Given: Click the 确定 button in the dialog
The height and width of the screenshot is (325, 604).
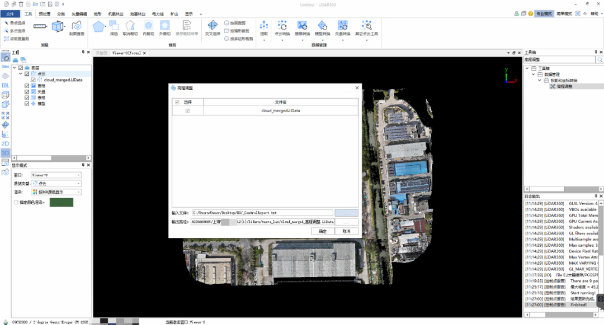Looking at the screenshot, I should click(323, 231).
